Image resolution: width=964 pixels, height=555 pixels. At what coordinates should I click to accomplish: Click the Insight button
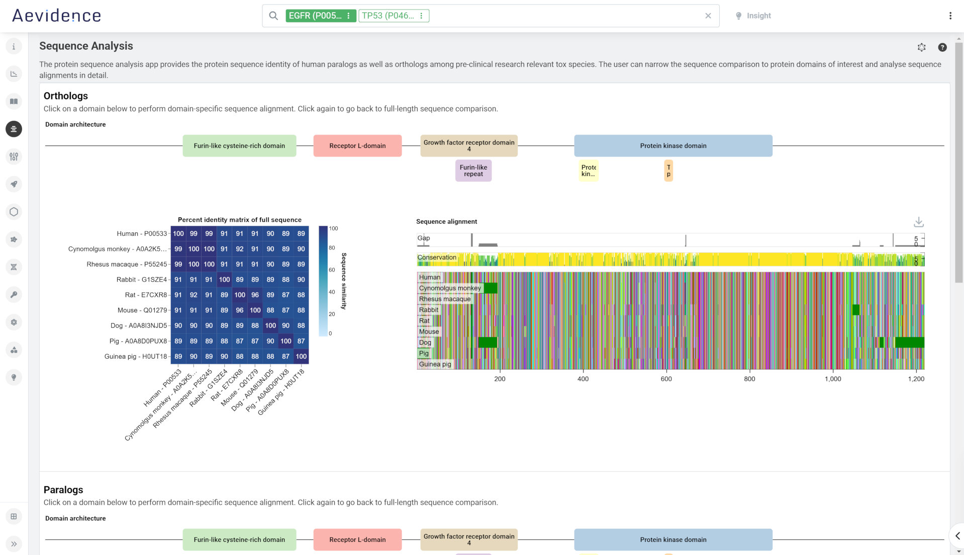click(x=753, y=16)
